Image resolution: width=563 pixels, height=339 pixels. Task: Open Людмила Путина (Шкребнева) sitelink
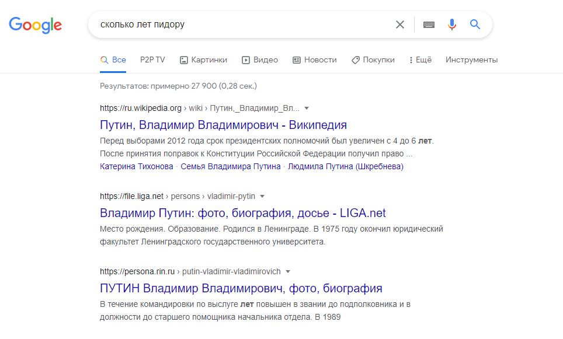pyautogui.click(x=346, y=166)
